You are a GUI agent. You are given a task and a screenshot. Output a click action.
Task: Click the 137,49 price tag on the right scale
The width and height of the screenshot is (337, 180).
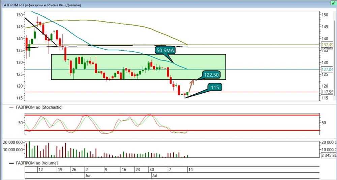pyautogui.click(x=327, y=45)
